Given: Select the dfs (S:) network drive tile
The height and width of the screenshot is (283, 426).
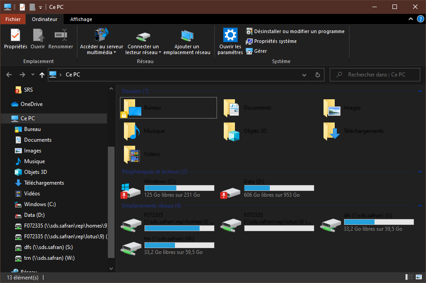Looking at the screenshot, I should (368, 222).
